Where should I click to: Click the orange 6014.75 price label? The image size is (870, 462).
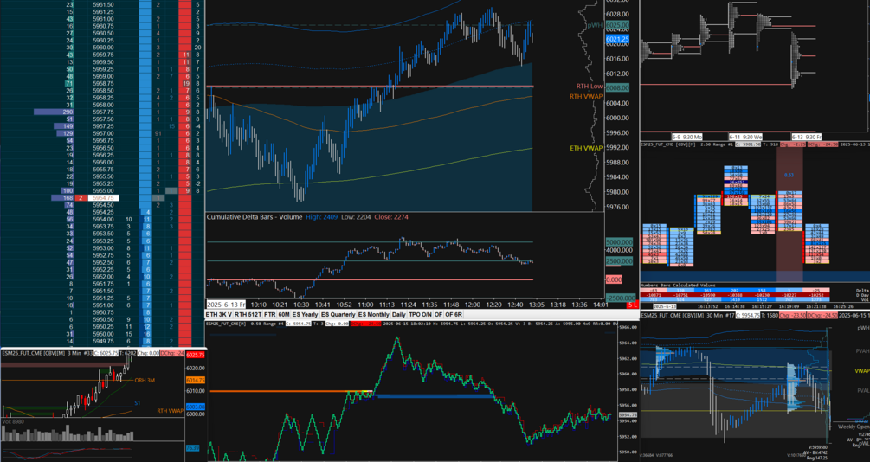[x=196, y=380]
